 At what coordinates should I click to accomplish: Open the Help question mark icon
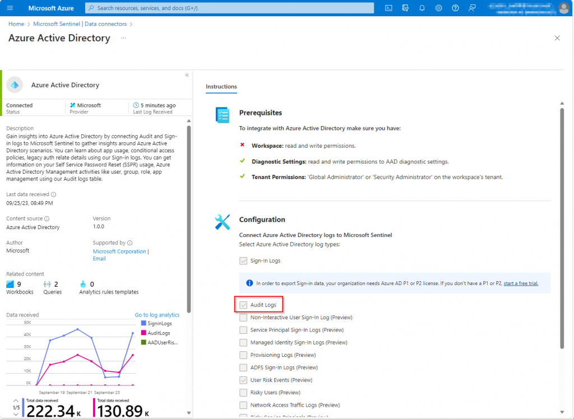point(455,8)
